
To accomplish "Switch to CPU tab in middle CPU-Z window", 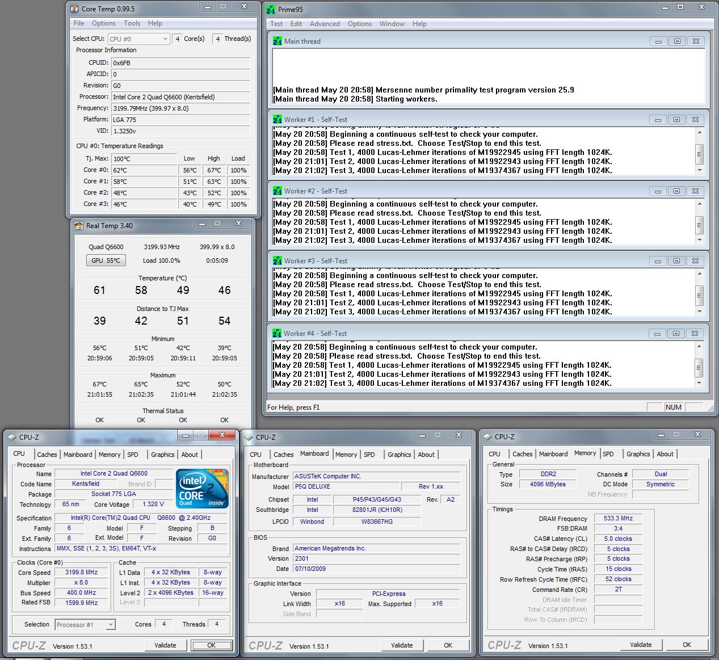I will coord(256,455).
